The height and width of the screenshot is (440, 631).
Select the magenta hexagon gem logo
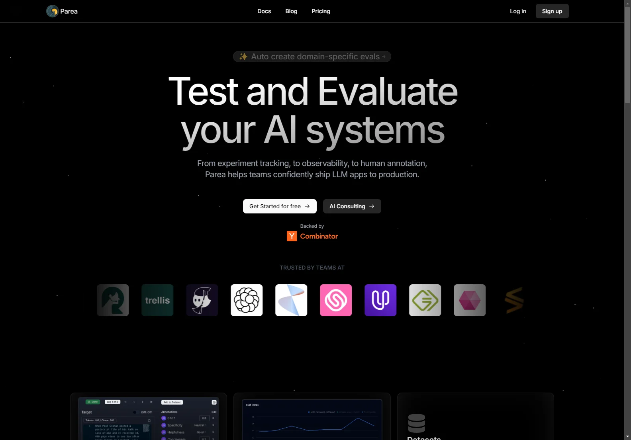(x=470, y=300)
